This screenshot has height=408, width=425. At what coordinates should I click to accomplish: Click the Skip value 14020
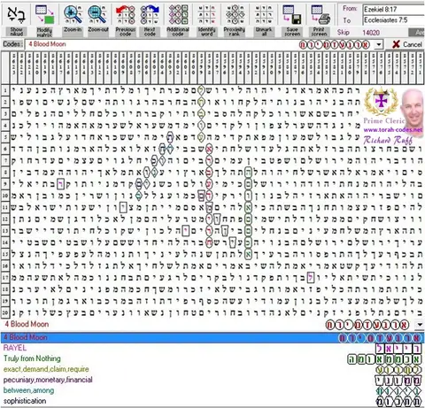point(371,33)
